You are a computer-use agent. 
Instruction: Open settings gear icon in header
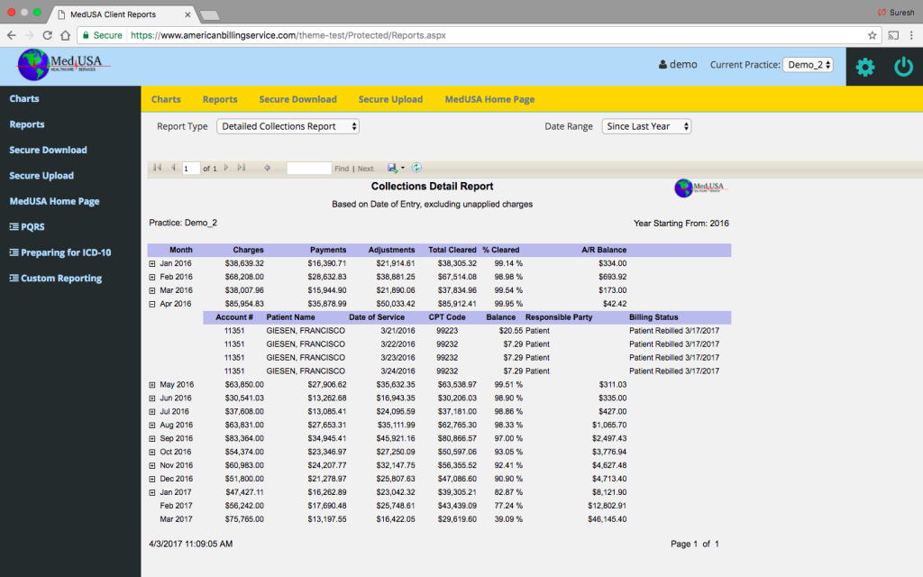[864, 67]
